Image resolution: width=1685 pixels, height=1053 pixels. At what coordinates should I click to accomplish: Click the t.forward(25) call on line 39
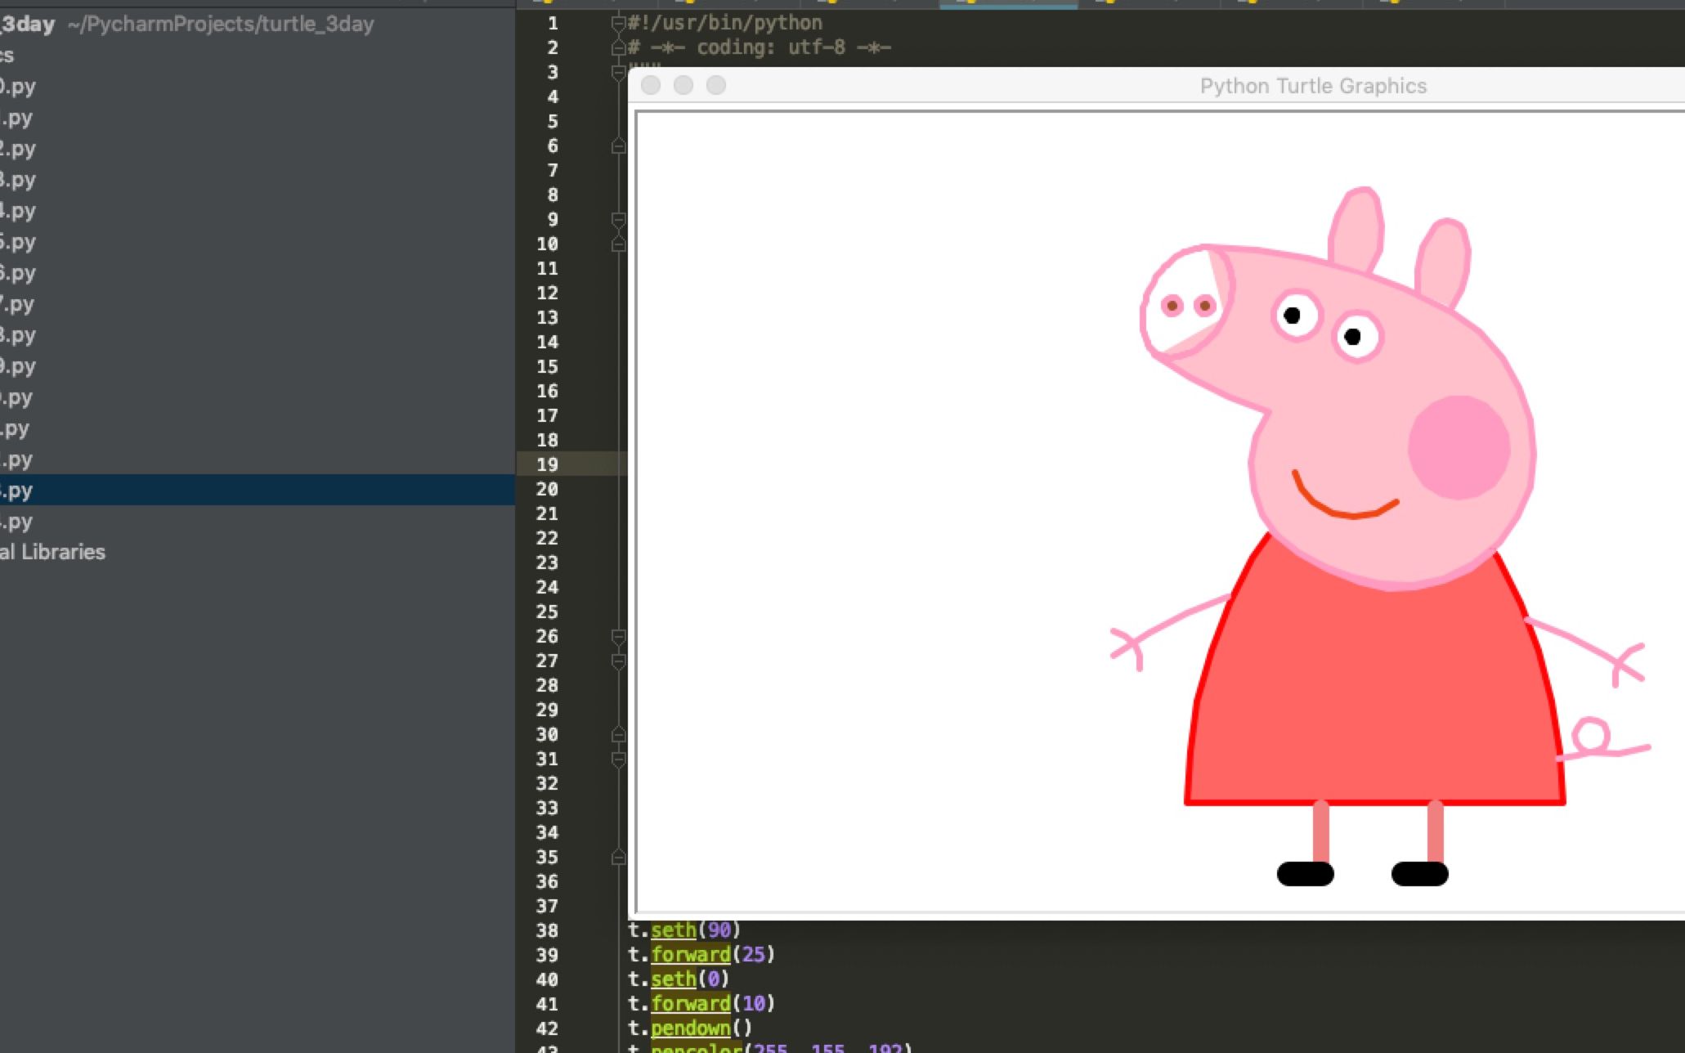[701, 954]
